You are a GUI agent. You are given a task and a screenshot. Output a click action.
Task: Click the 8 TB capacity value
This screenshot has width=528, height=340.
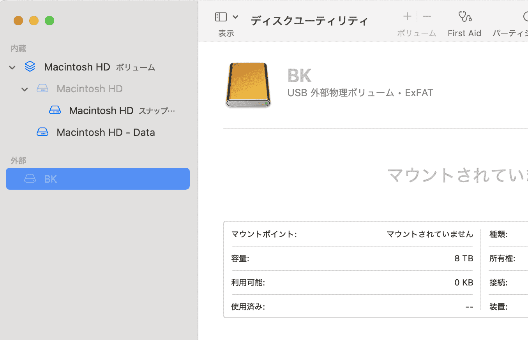(x=464, y=259)
